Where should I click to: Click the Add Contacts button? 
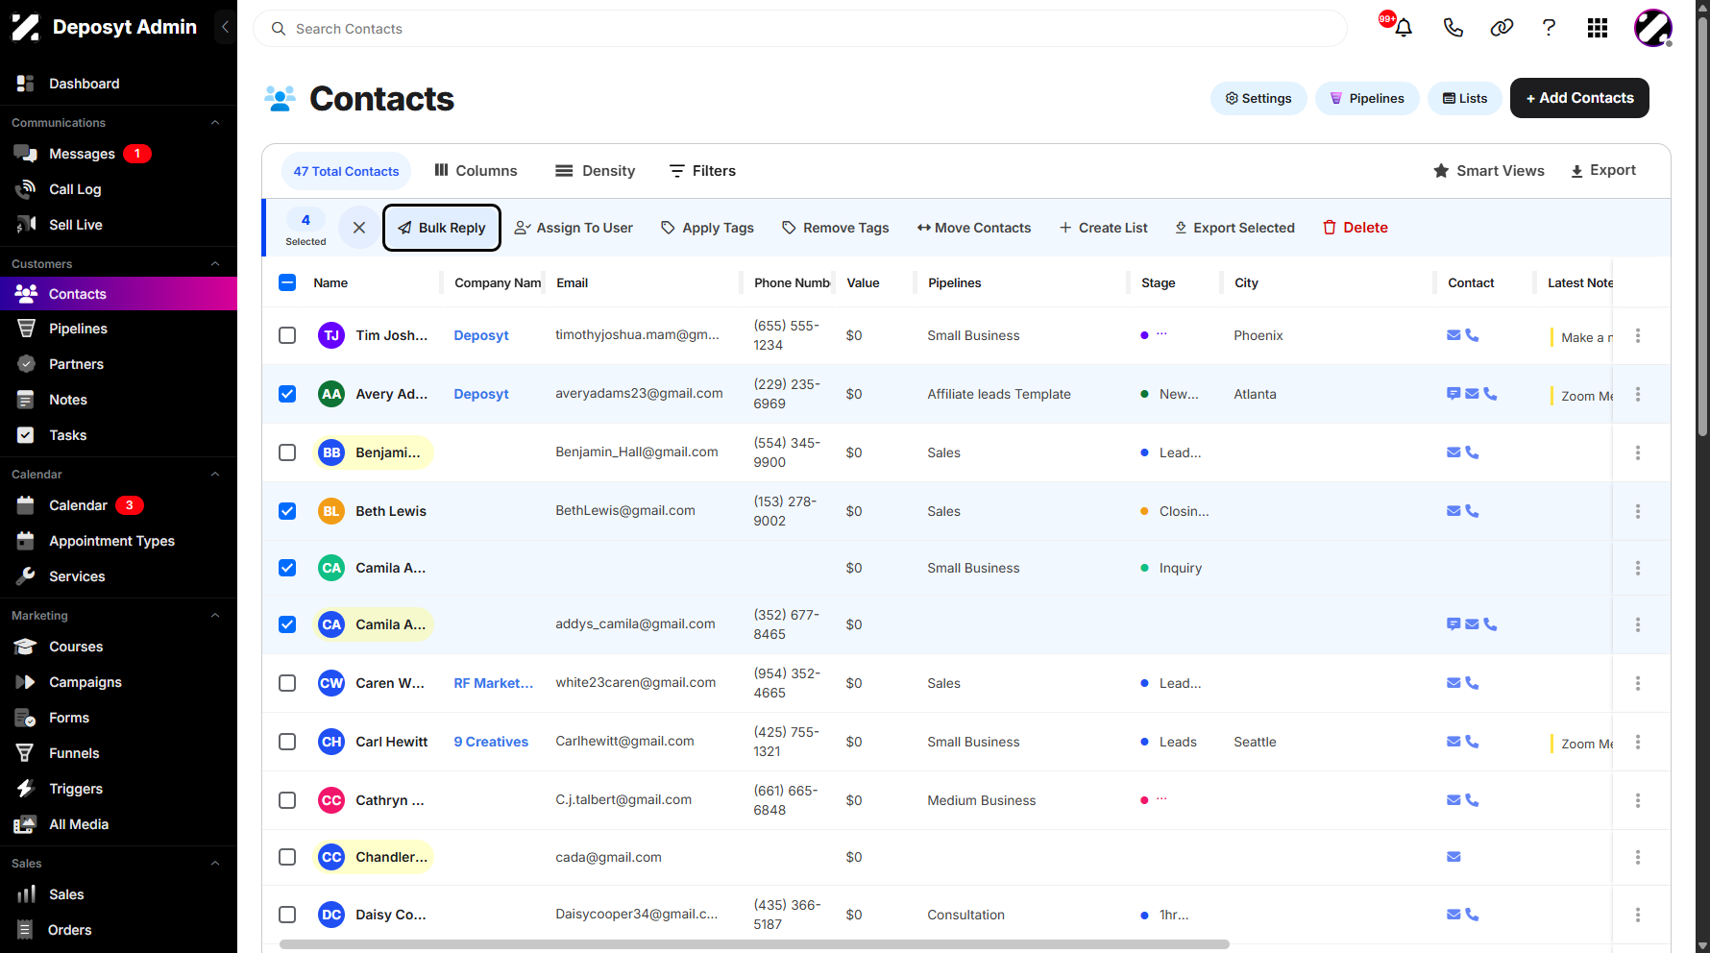(1579, 98)
